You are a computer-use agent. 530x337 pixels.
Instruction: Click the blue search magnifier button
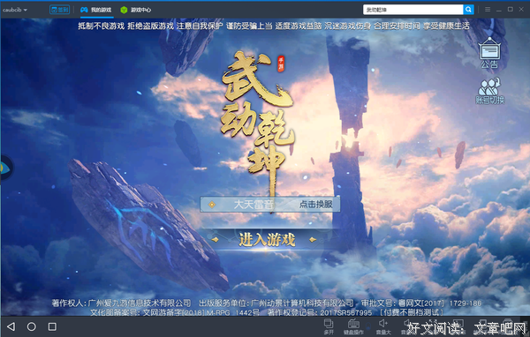click(468, 10)
